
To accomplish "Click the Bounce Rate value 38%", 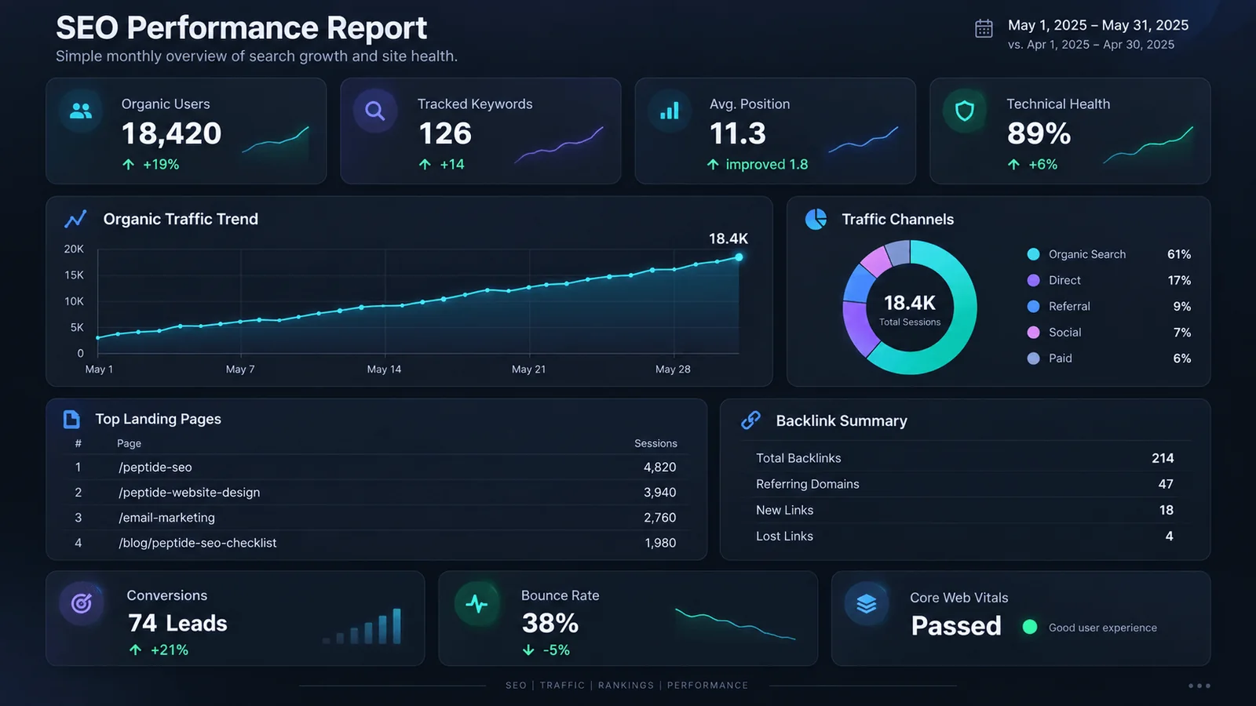I will tap(550, 624).
